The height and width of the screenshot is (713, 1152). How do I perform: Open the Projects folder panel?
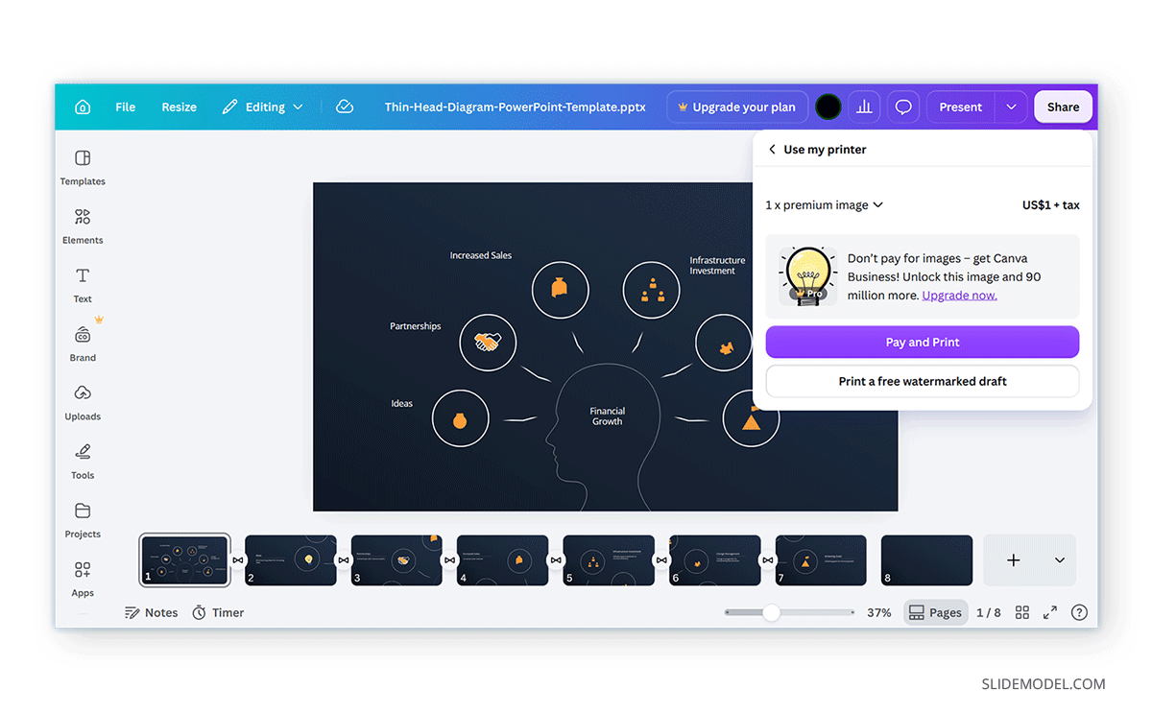click(83, 520)
